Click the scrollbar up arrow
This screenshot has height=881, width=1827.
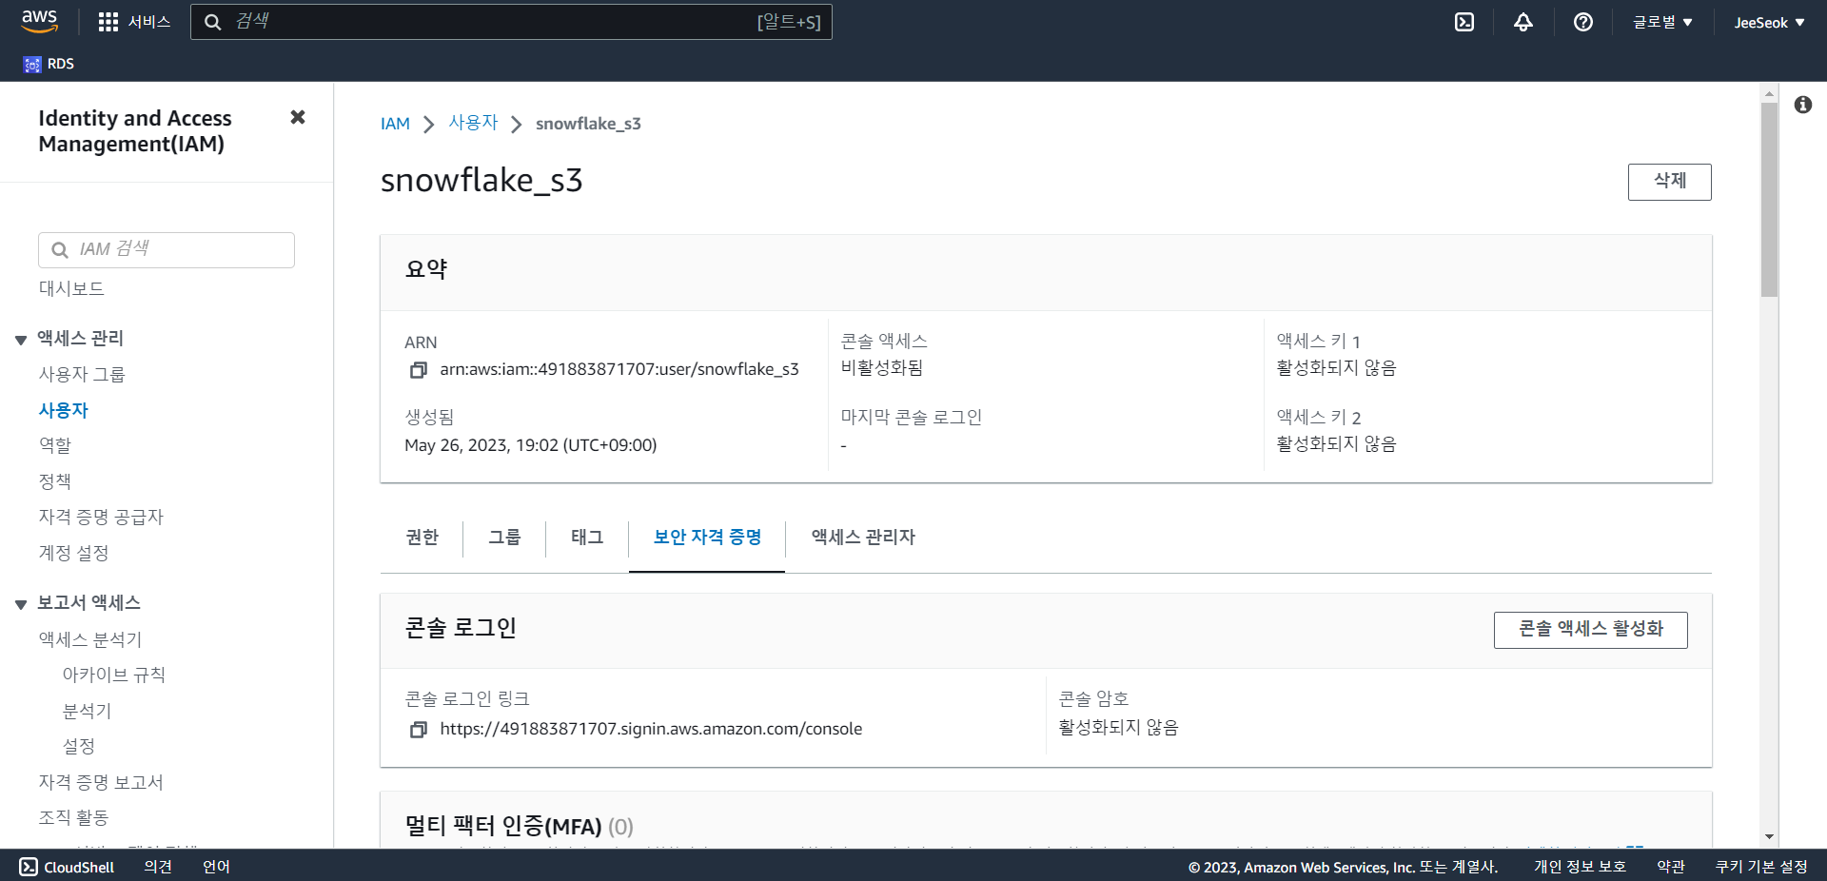[1769, 93]
